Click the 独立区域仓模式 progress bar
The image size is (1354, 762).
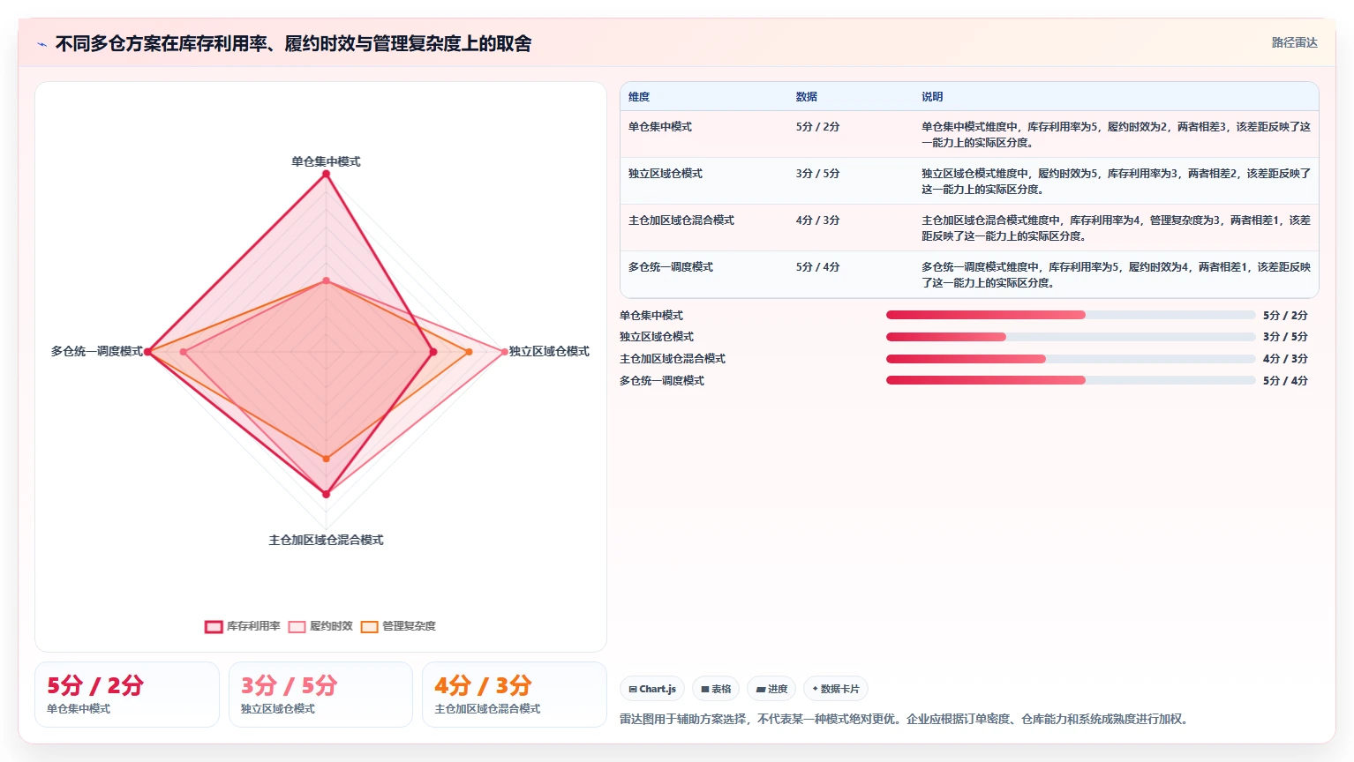(1071, 337)
